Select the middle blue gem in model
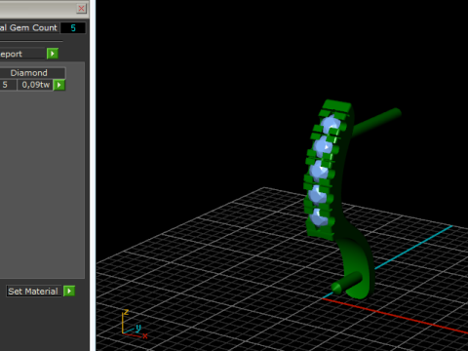The width and height of the screenshot is (468, 351). coord(319,171)
